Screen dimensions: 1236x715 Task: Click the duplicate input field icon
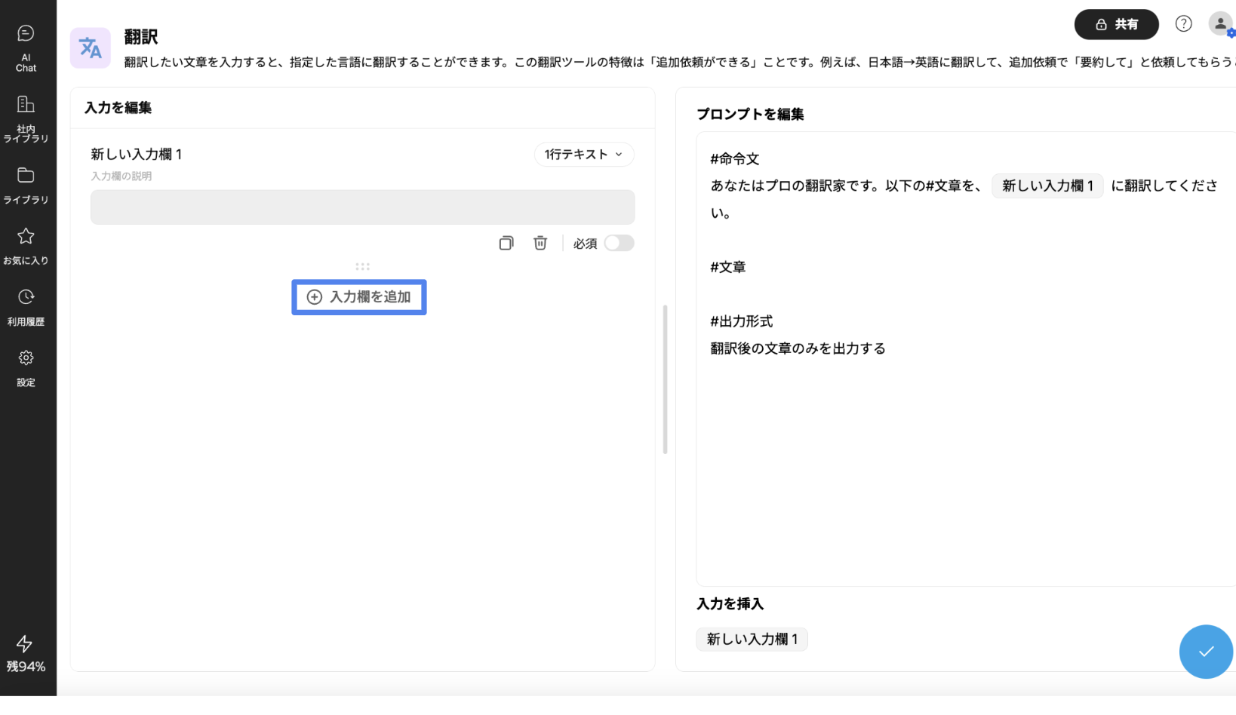click(506, 243)
